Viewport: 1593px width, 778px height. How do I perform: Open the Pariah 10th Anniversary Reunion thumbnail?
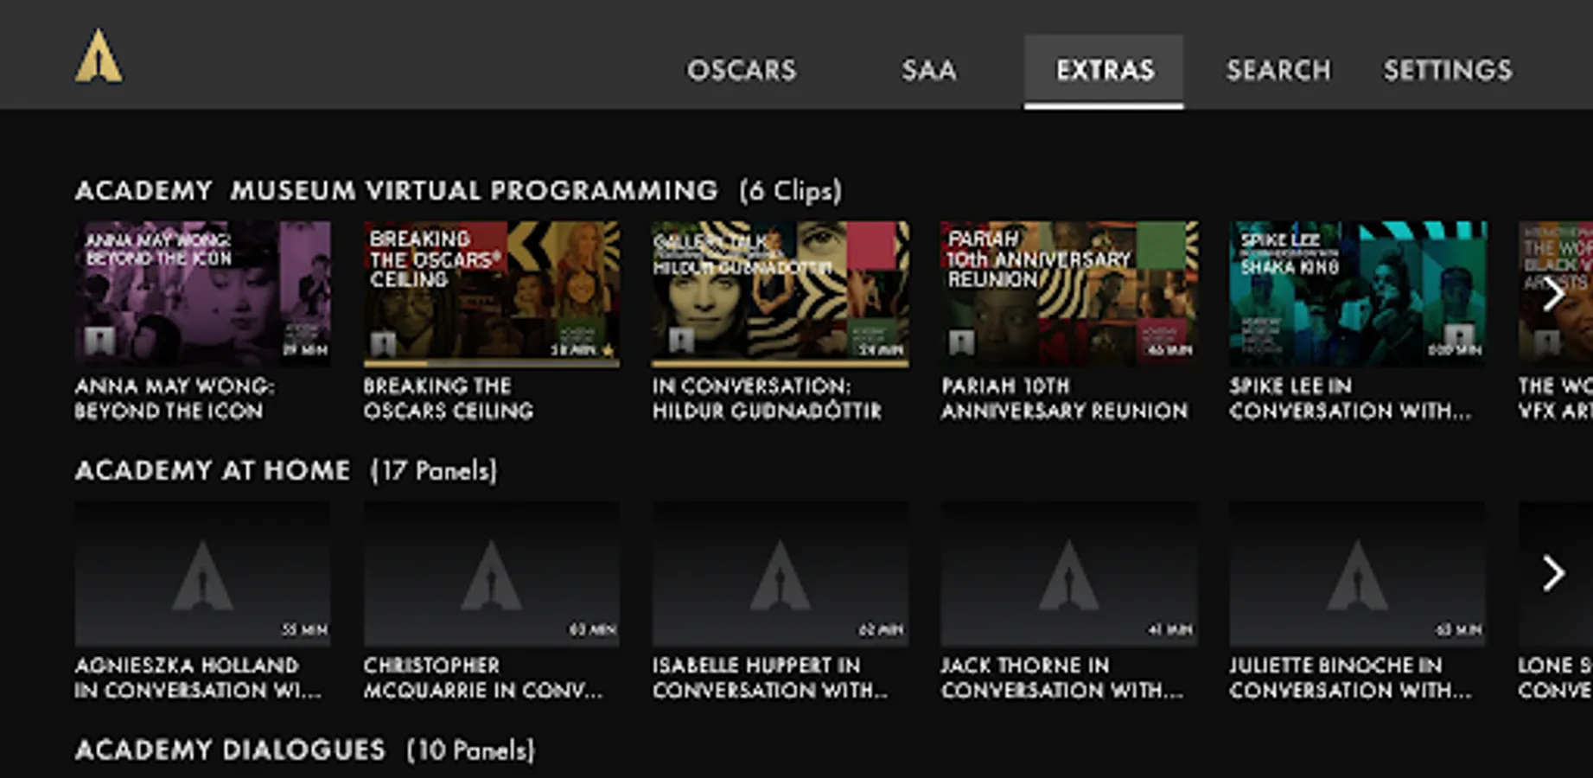pyautogui.click(x=1069, y=292)
